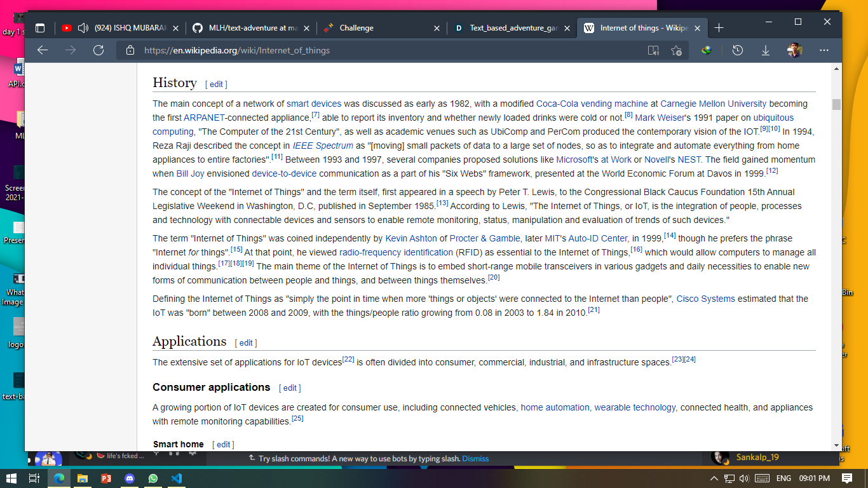Open the Mark Weiser link
The height and width of the screenshot is (488, 868).
660,118
